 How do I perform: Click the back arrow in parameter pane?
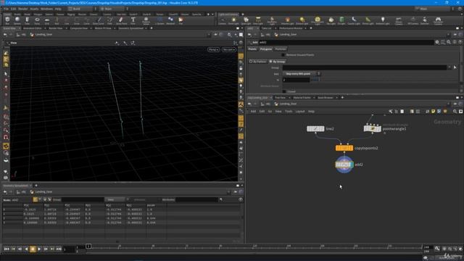tap(249, 35)
